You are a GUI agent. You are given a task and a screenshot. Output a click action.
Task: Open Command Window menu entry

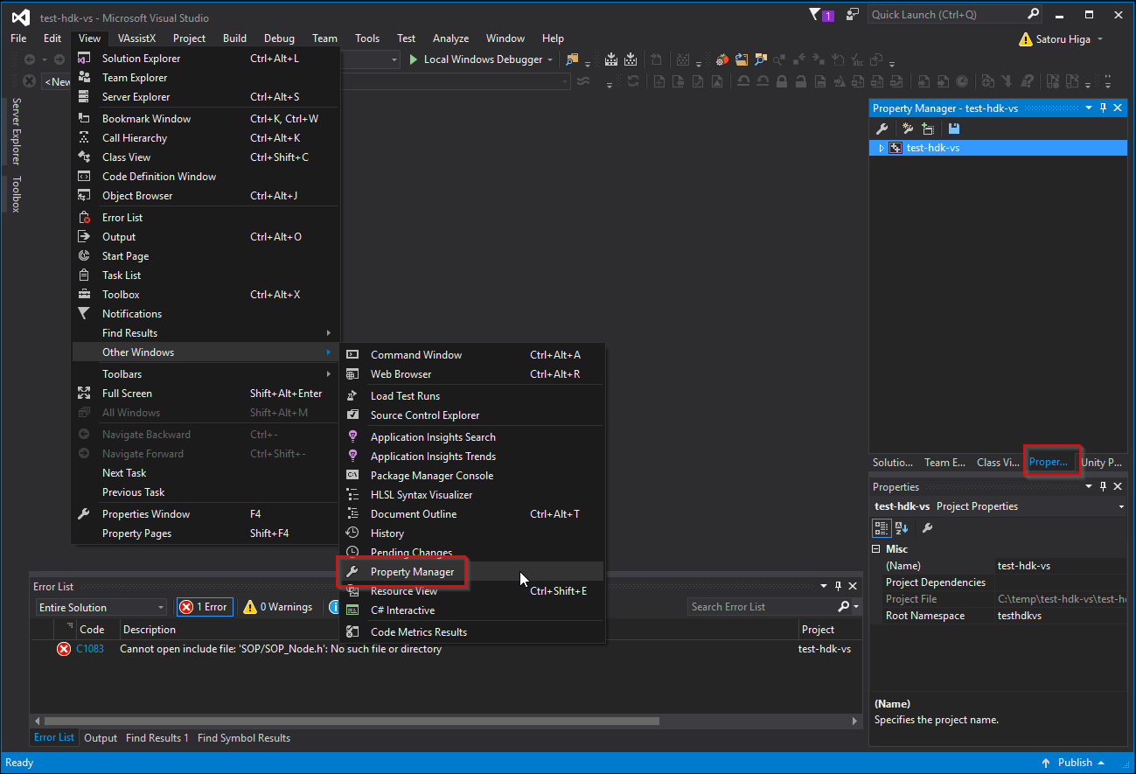[x=472, y=355]
